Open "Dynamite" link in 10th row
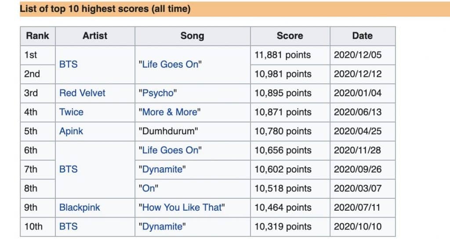This screenshot has height=244, width=450. [162, 226]
